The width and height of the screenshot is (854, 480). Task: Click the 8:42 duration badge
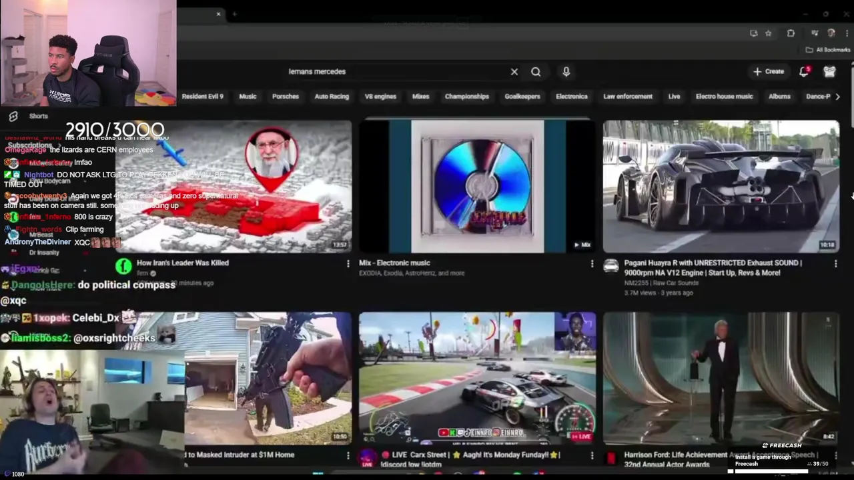click(828, 437)
